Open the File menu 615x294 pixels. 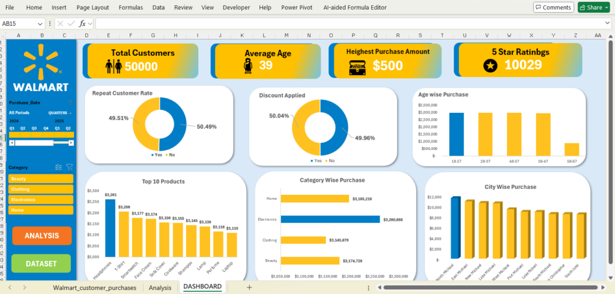(x=10, y=7)
